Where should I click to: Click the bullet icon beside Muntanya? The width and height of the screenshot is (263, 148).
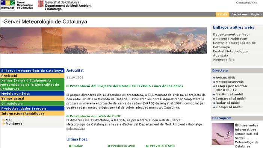(x=3, y=124)
